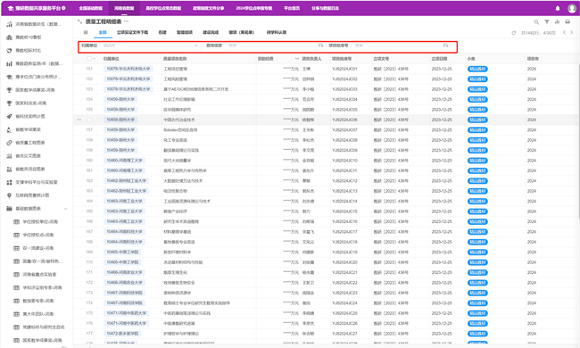Click the search icon in the 查询信息 field
The image size is (580, 348).
point(320,46)
